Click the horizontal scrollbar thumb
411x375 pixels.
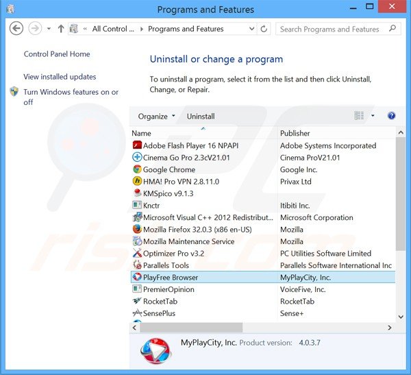(191, 328)
